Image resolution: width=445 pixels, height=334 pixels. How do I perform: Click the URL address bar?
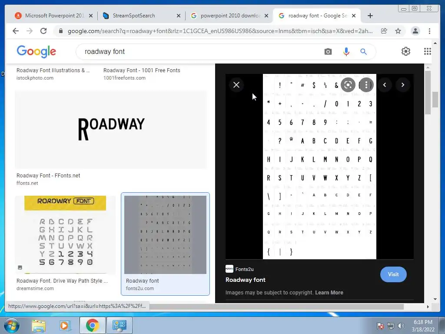point(220,31)
